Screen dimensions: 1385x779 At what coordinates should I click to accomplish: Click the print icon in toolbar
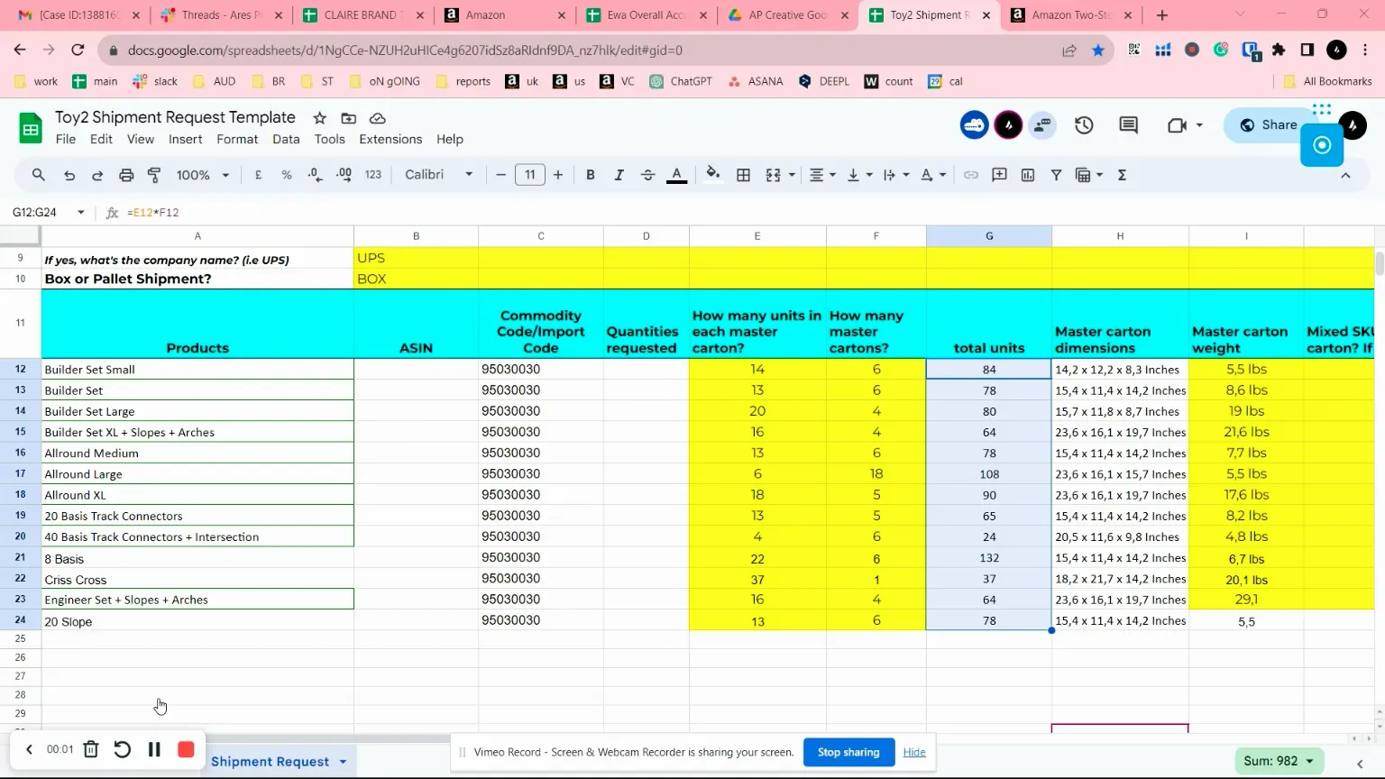[126, 175]
